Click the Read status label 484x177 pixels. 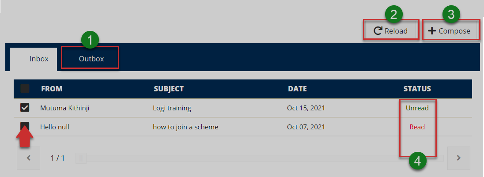[x=417, y=127]
